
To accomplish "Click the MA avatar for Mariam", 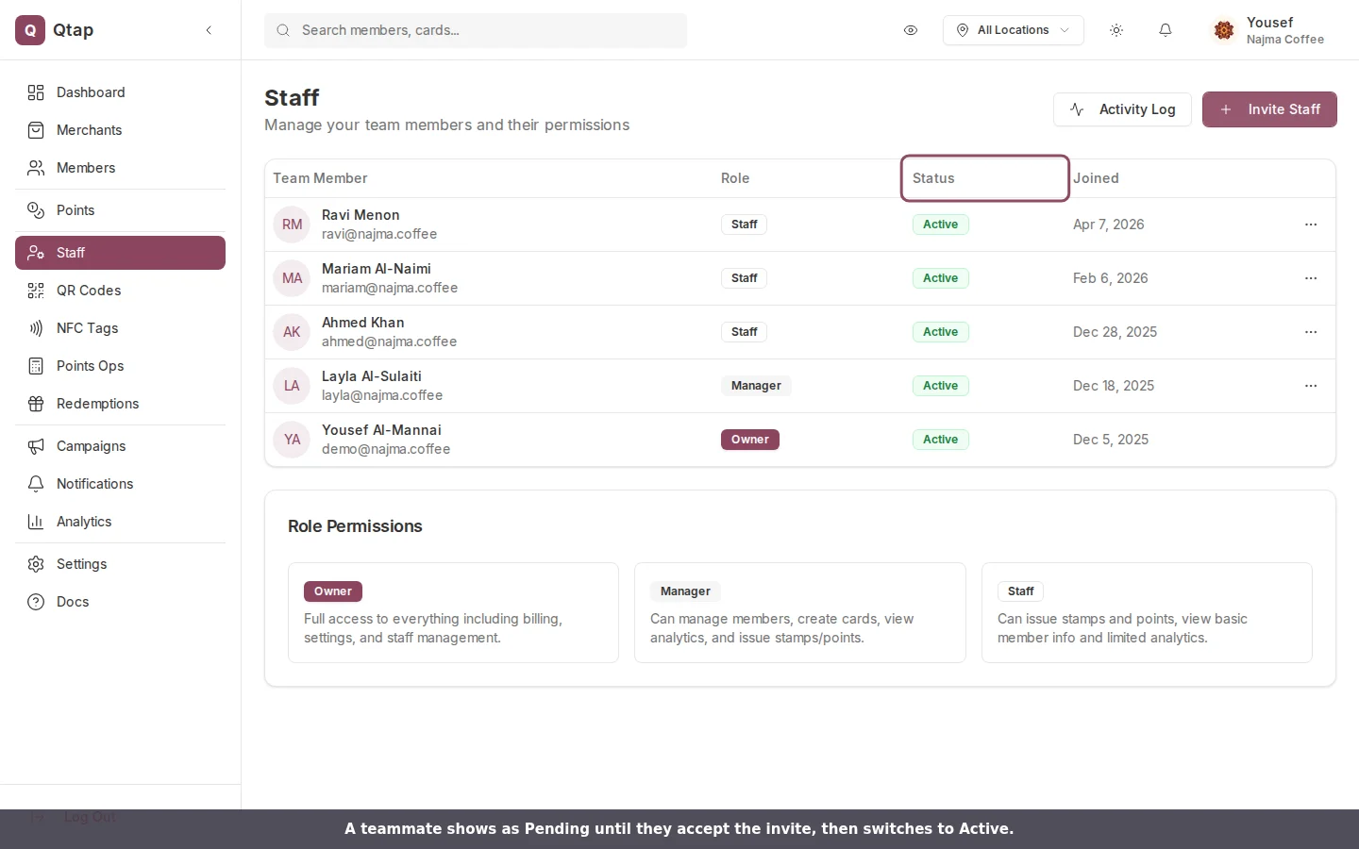I will (292, 278).
